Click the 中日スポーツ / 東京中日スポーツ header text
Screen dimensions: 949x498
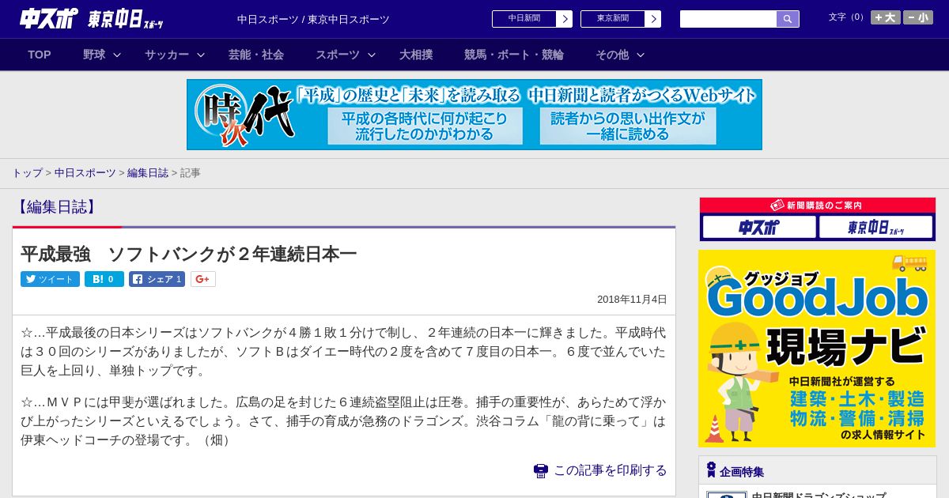pos(313,19)
